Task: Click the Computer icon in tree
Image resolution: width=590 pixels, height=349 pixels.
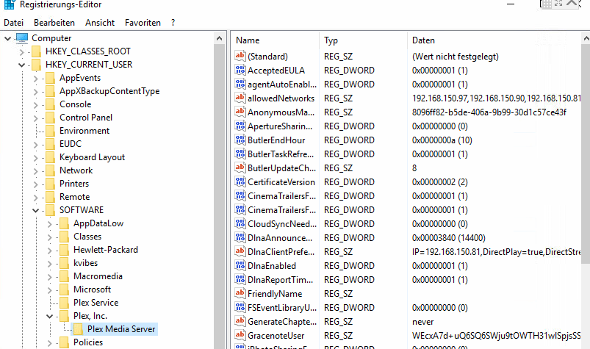Action: [22, 38]
